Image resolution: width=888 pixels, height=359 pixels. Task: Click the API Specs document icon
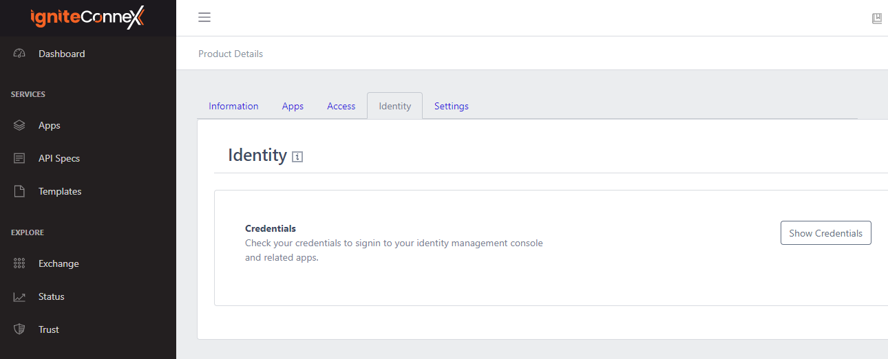(19, 159)
